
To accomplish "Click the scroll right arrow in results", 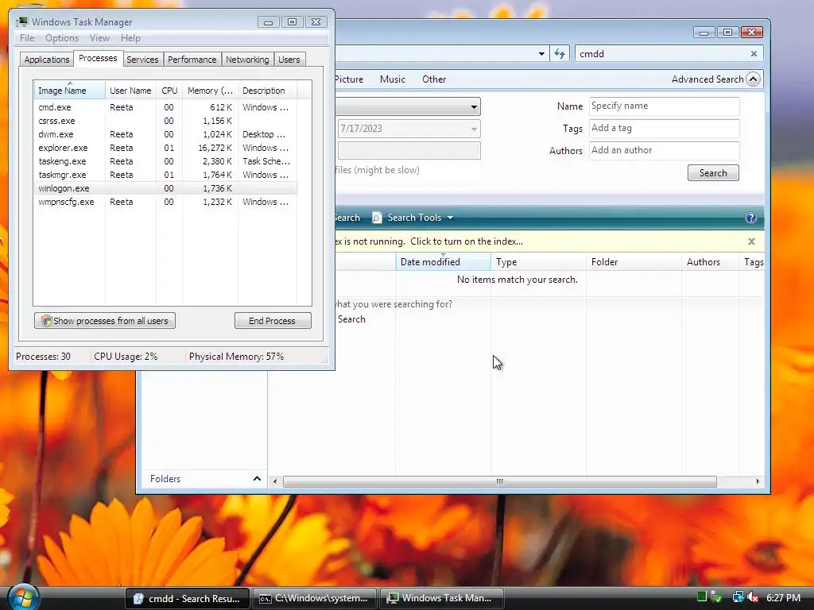I will pyautogui.click(x=758, y=481).
